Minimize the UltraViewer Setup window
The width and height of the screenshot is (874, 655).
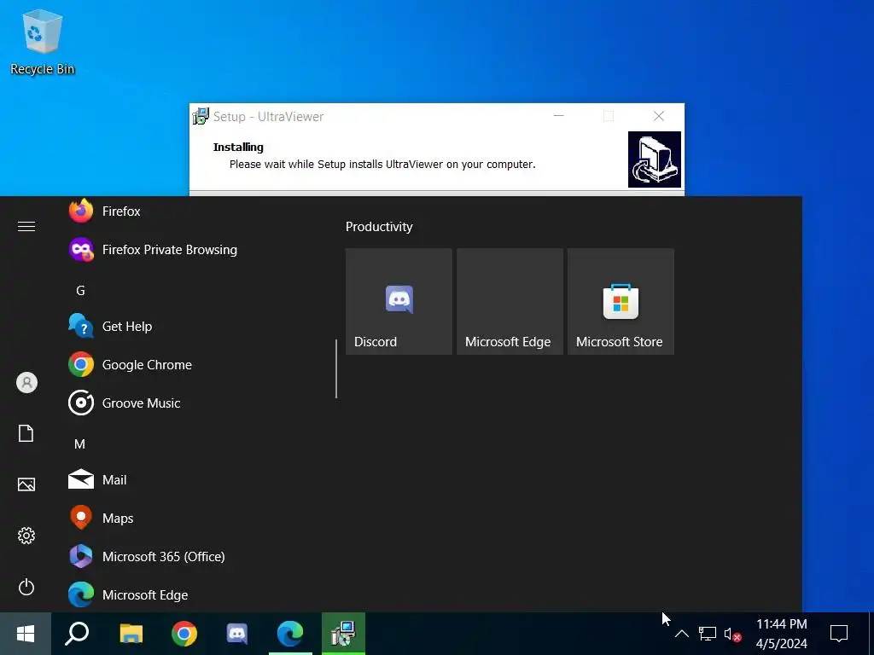[x=558, y=116]
